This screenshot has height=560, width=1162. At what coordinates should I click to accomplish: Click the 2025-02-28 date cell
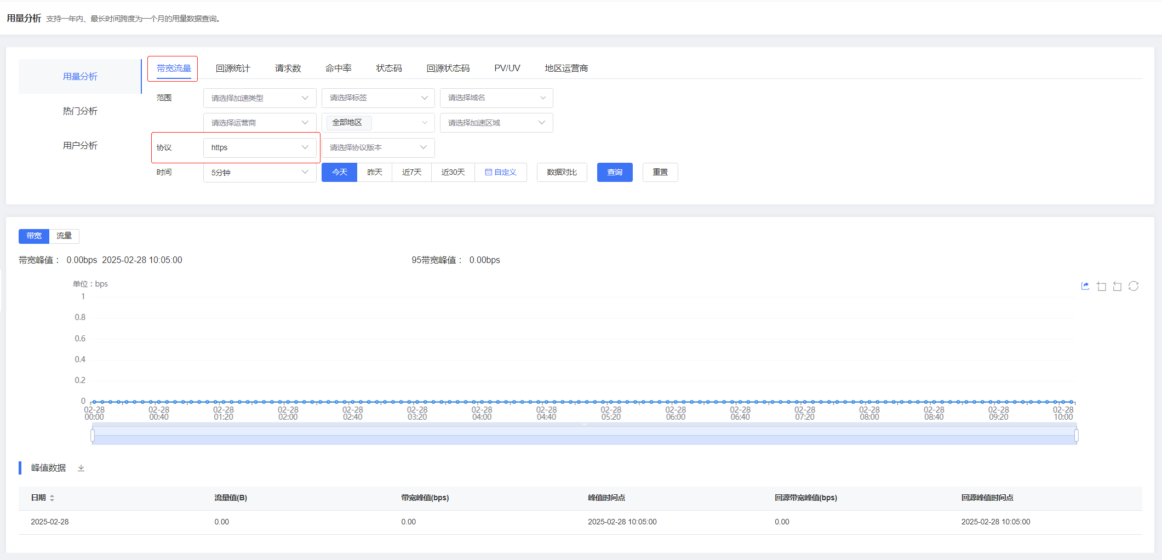pos(50,522)
